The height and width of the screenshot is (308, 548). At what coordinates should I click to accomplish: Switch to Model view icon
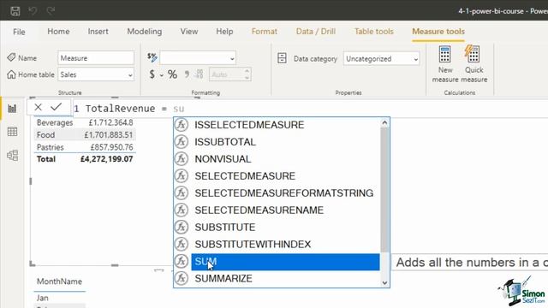(12, 155)
